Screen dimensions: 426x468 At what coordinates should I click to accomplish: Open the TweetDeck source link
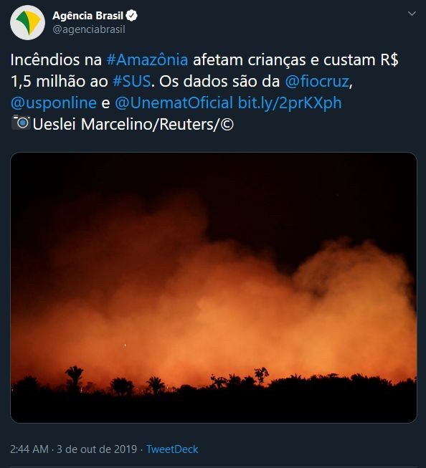pyautogui.click(x=172, y=449)
